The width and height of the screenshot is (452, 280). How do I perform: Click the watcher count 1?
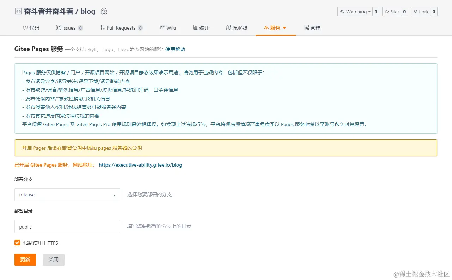(376, 12)
